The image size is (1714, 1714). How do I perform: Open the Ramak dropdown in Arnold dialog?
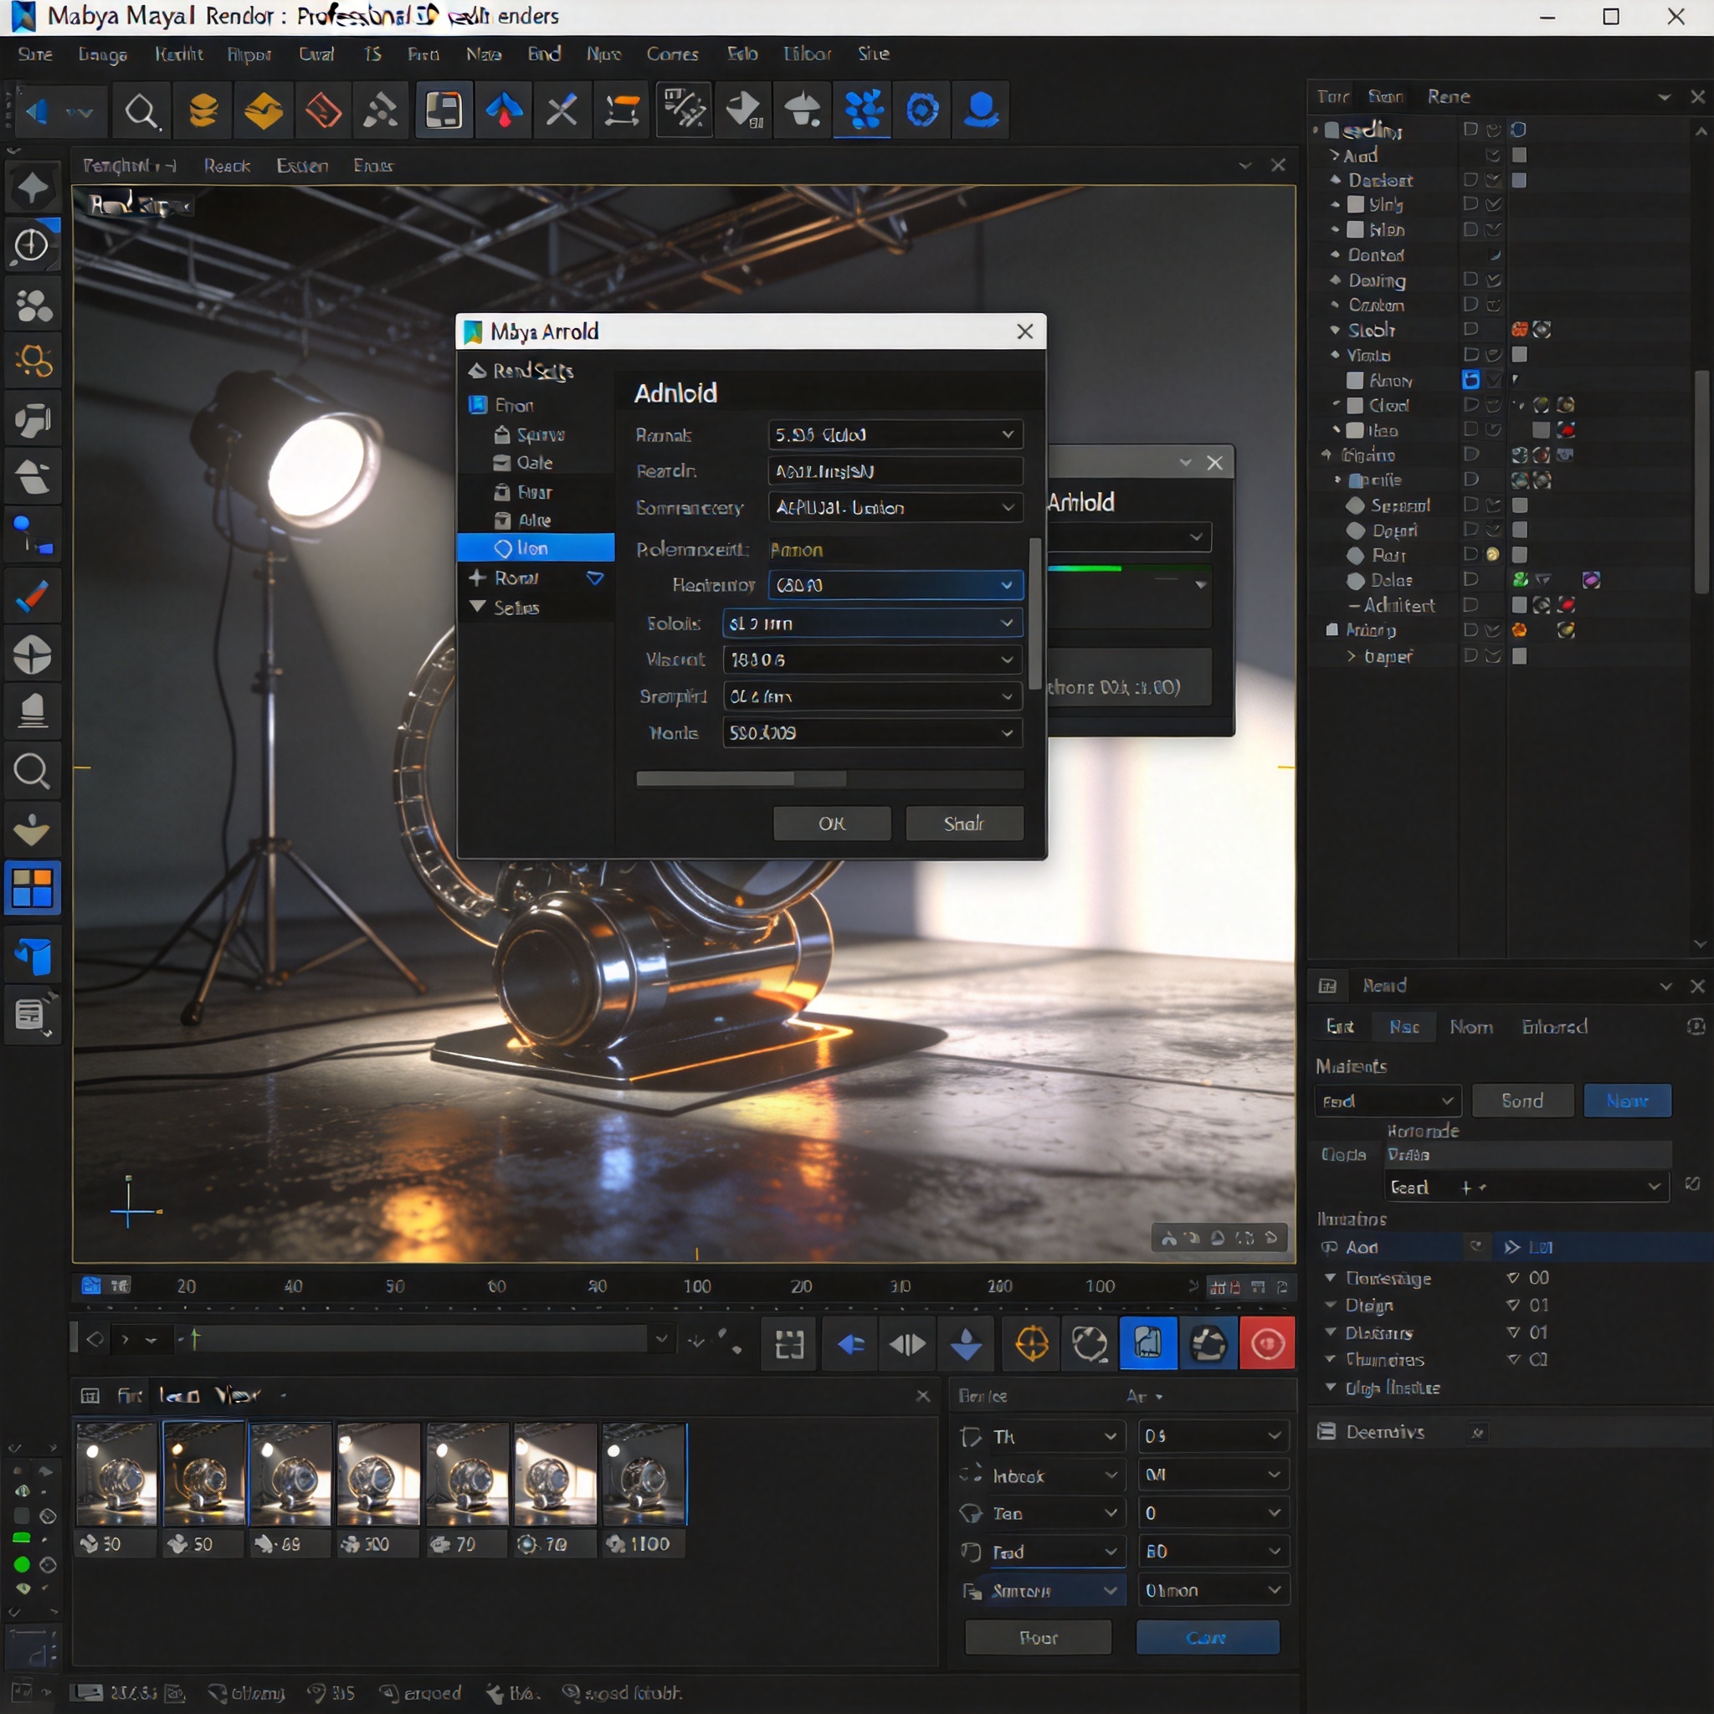pos(895,434)
